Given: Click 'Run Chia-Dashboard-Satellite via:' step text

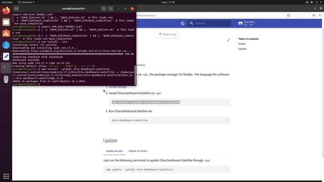Looking at the screenshot, I should [131, 111].
